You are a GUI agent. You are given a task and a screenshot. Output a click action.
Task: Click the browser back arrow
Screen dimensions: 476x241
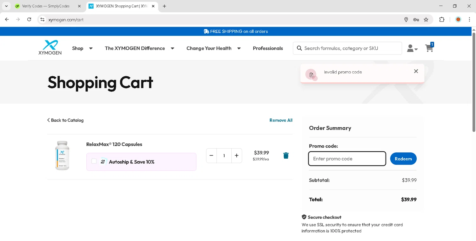(x=7, y=20)
